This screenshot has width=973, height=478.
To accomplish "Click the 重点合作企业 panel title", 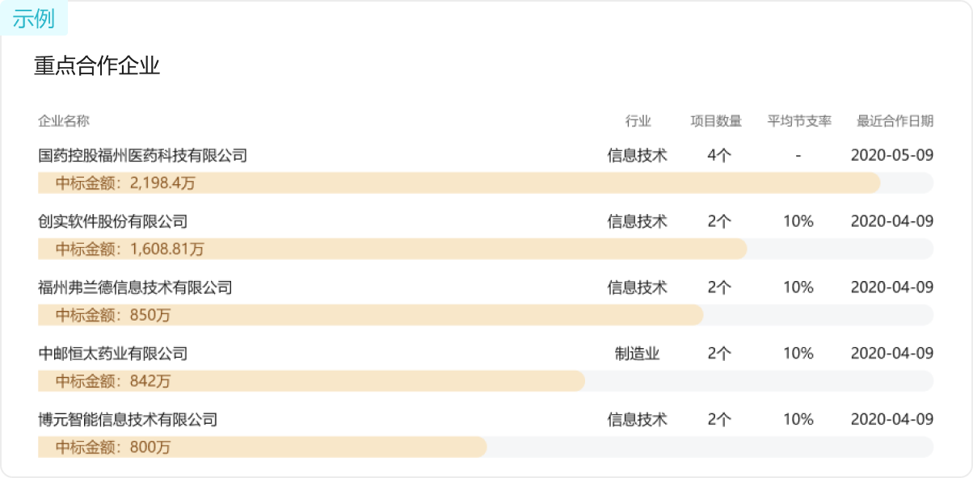I will click(x=97, y=66).
